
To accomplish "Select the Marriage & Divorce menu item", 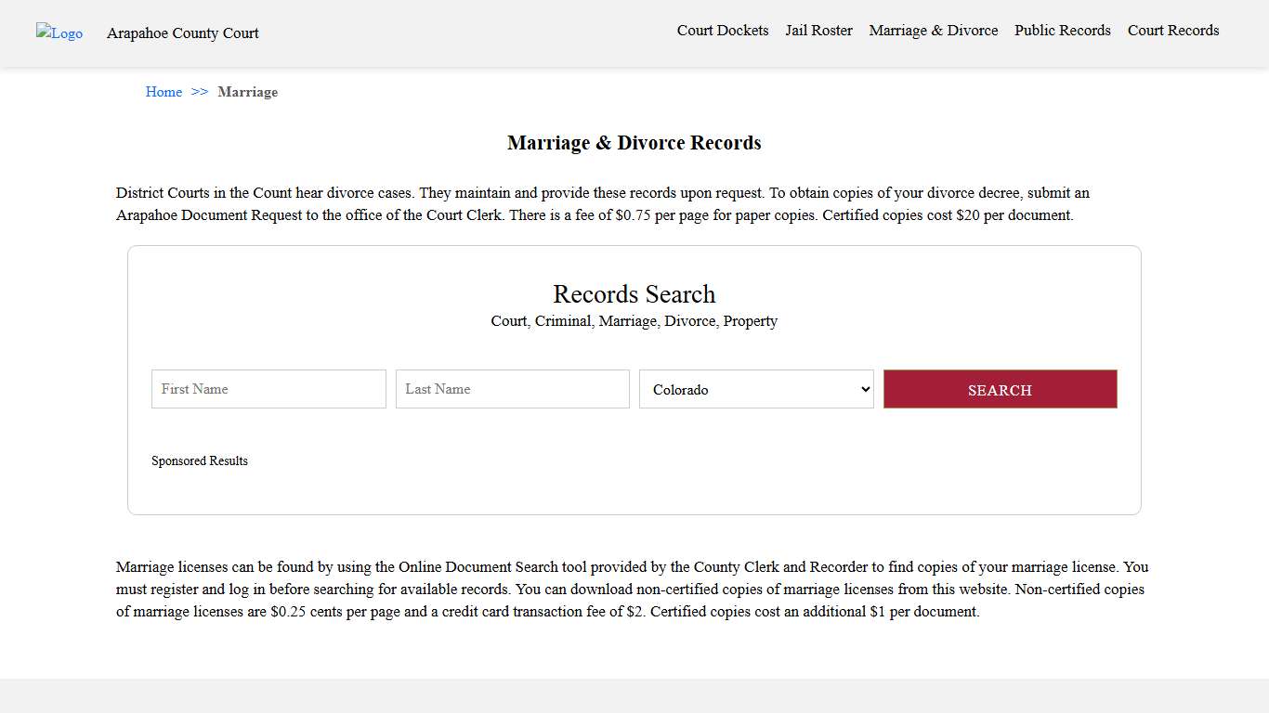I will pyautogui.click(x=933, y=30).
